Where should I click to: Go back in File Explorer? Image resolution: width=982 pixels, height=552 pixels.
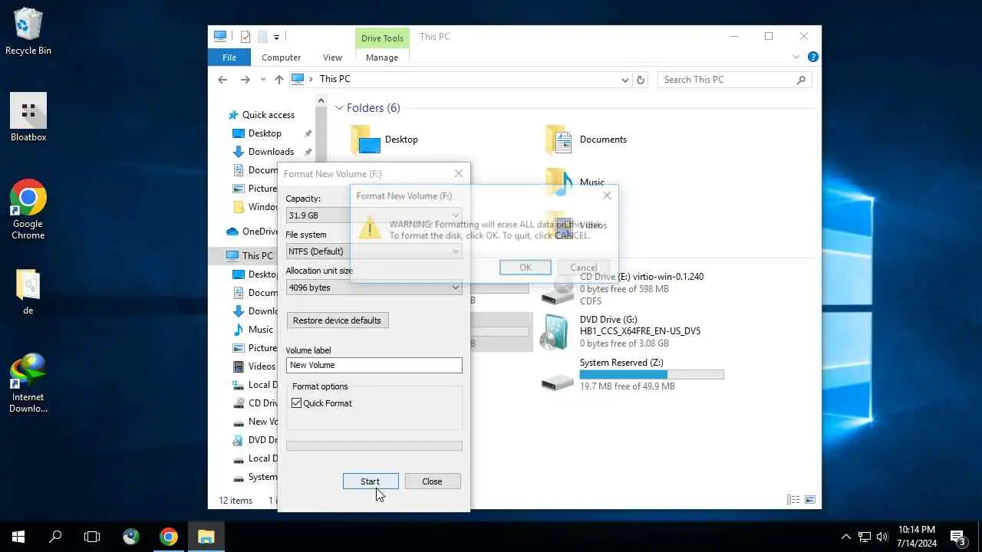click(x=222, y=79)
